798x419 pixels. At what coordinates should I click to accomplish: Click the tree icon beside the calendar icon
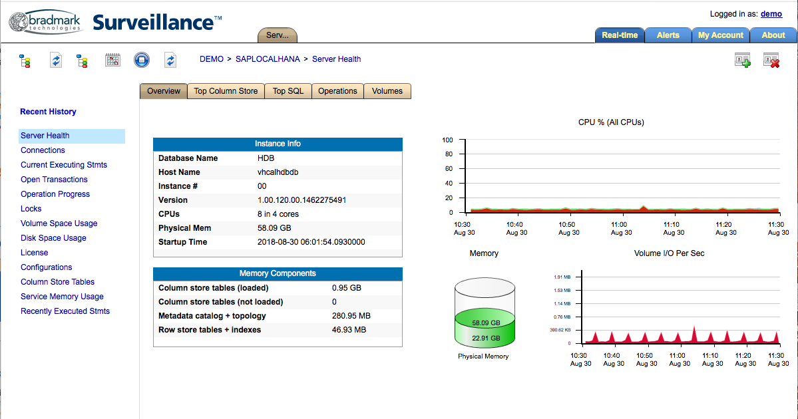tap(82, 61)
